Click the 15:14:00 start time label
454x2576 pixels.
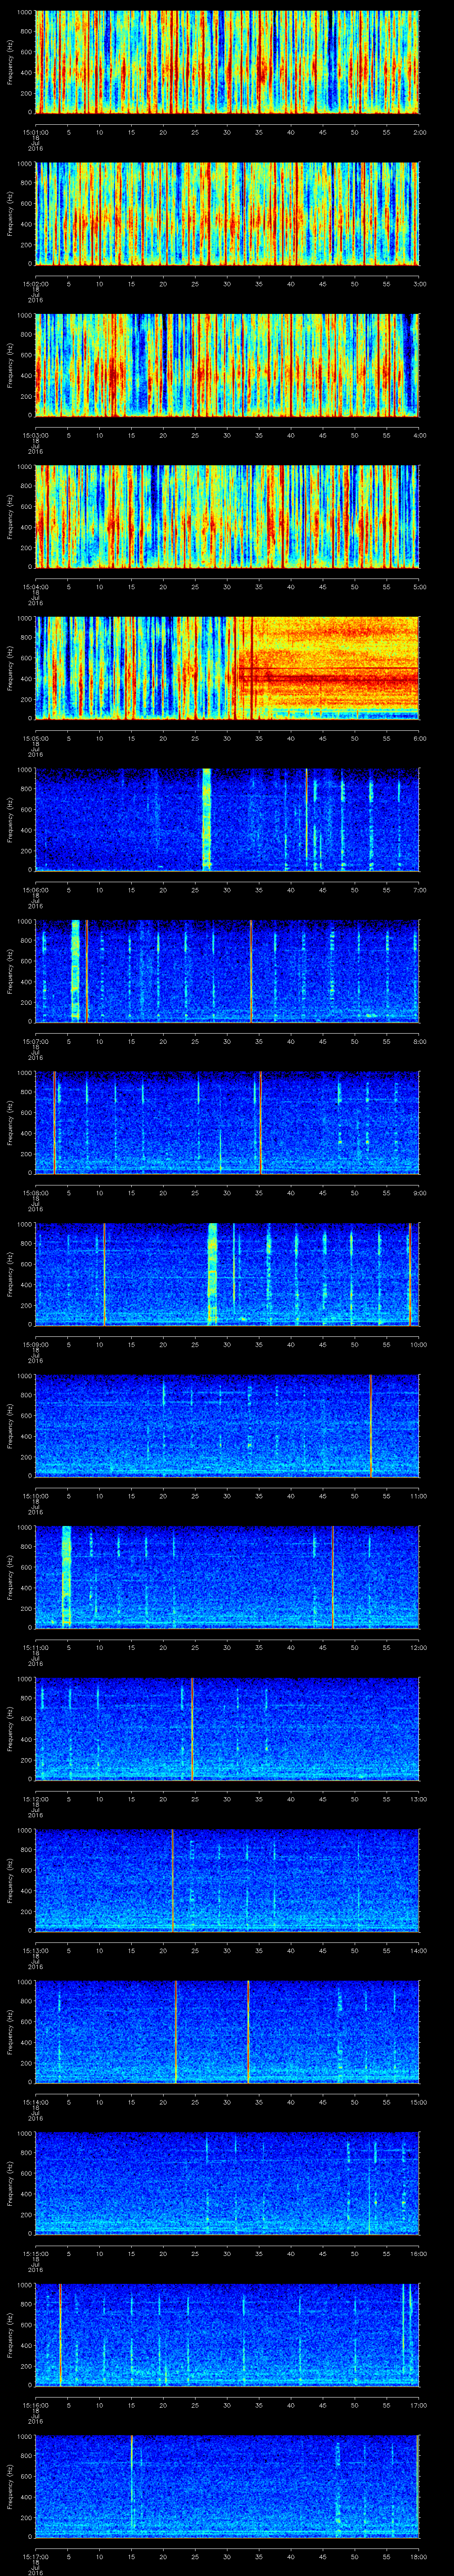coord(35,2102)
